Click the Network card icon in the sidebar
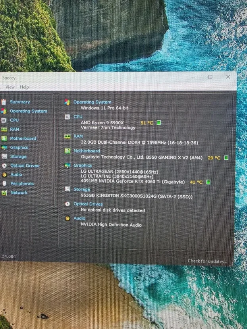 coord(4,192)
